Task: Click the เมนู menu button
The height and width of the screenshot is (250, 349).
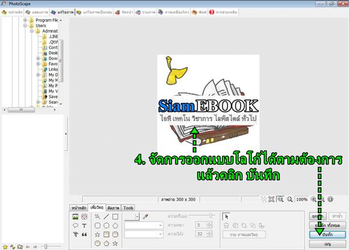Action: pos(327,244)
